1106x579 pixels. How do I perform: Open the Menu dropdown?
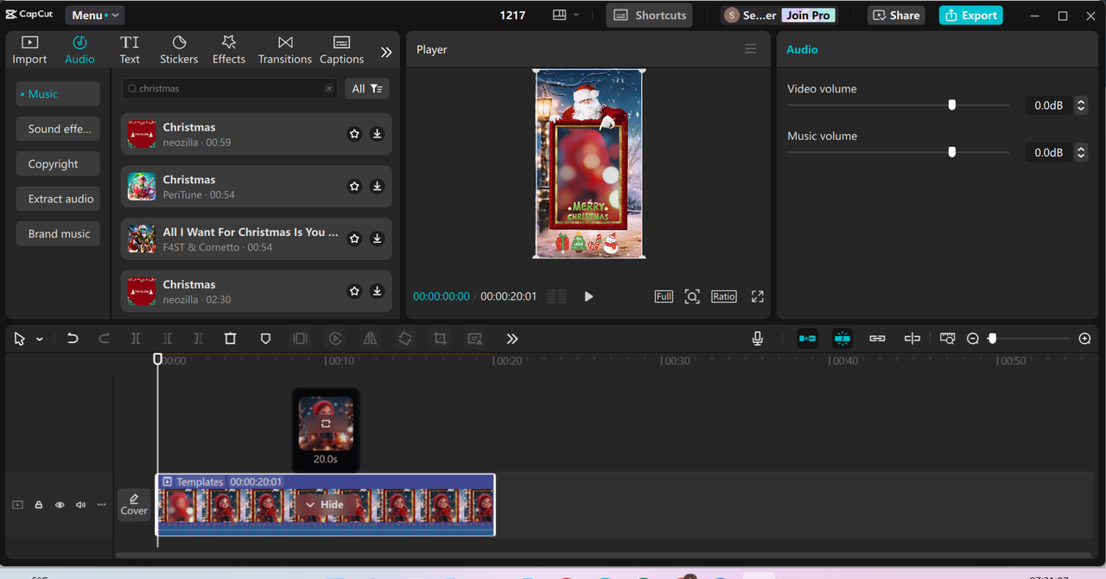pos(94,16)
